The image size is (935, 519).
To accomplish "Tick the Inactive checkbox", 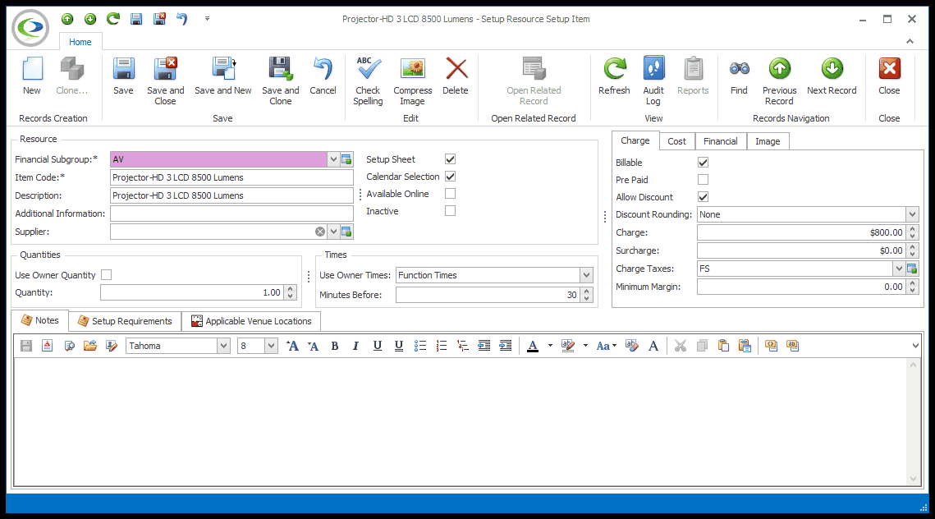I will coord(450,211).
